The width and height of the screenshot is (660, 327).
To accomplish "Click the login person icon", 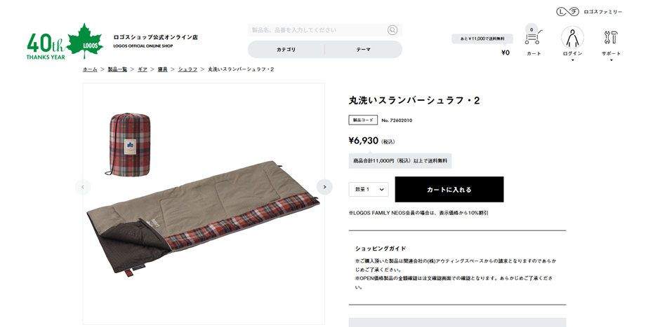I will 572,37.
